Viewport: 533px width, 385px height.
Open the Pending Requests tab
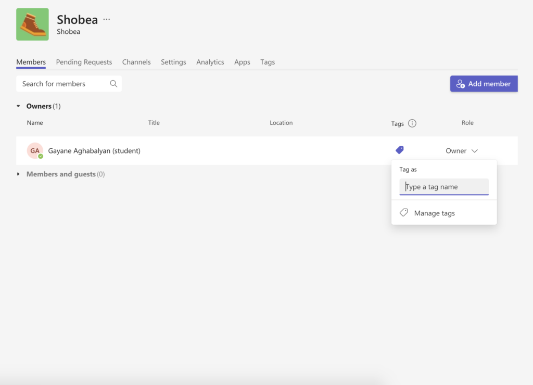tap(84, 62)
